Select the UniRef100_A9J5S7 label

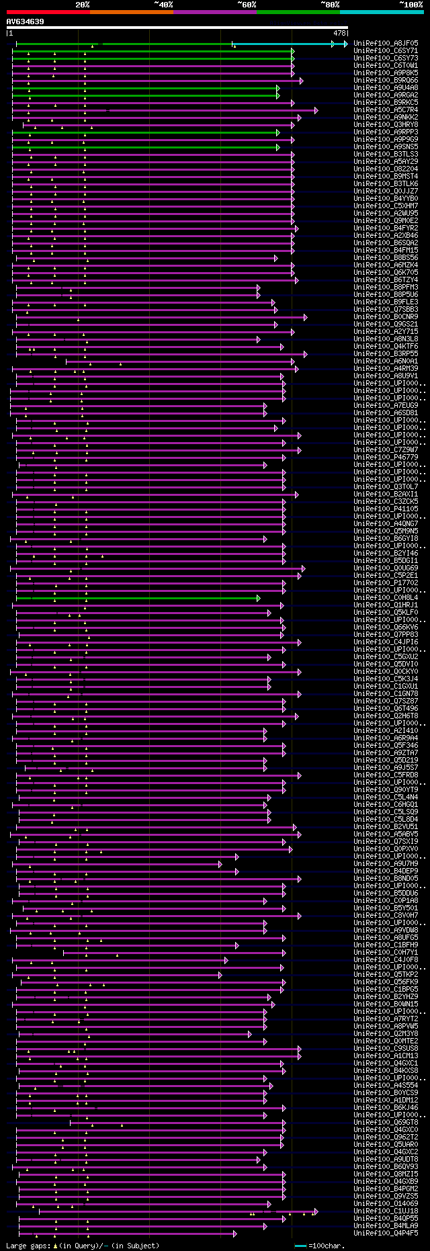pos(386,767)
